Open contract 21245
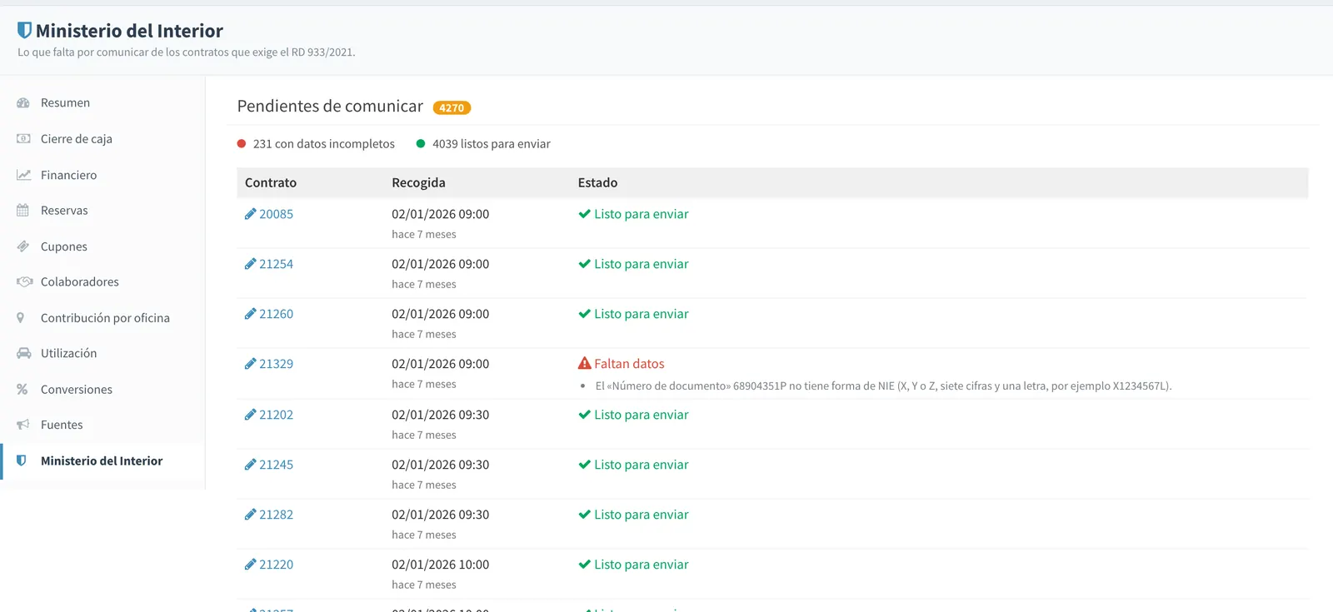 (x=276, y=465)
